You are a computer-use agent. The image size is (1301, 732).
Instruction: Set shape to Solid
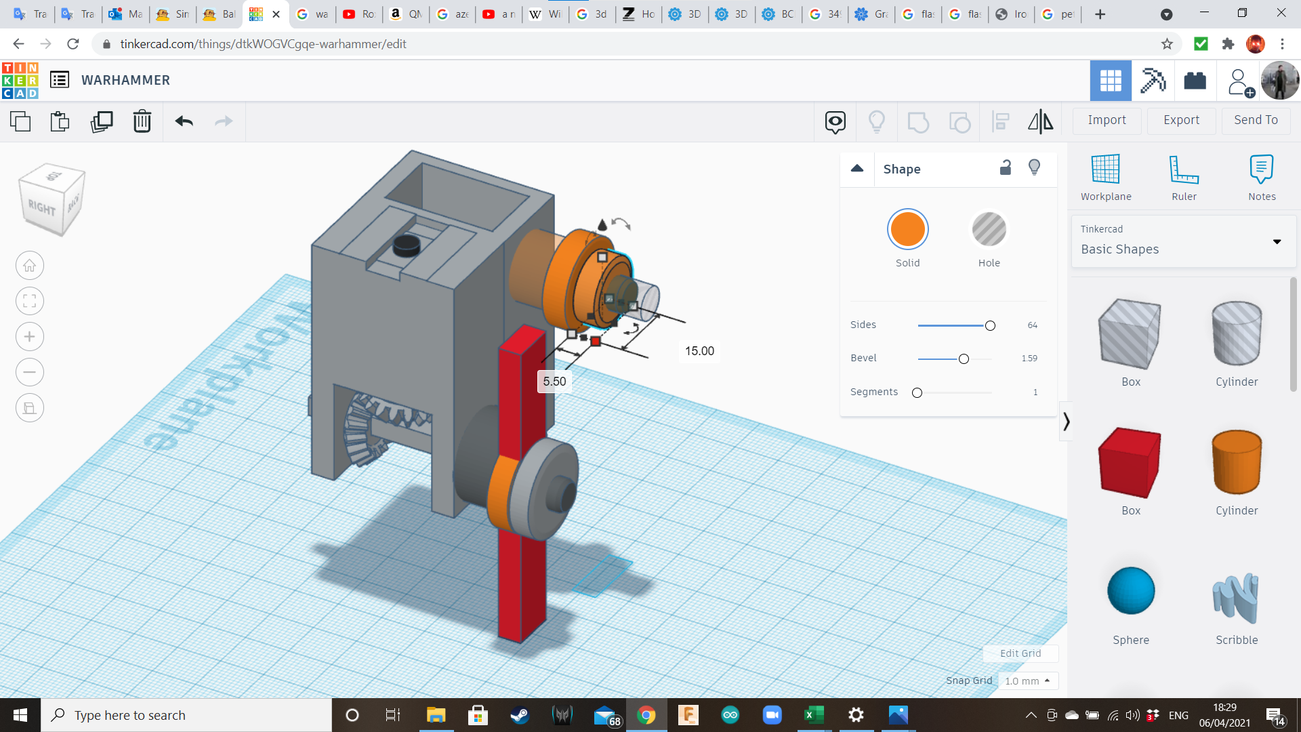907,230
